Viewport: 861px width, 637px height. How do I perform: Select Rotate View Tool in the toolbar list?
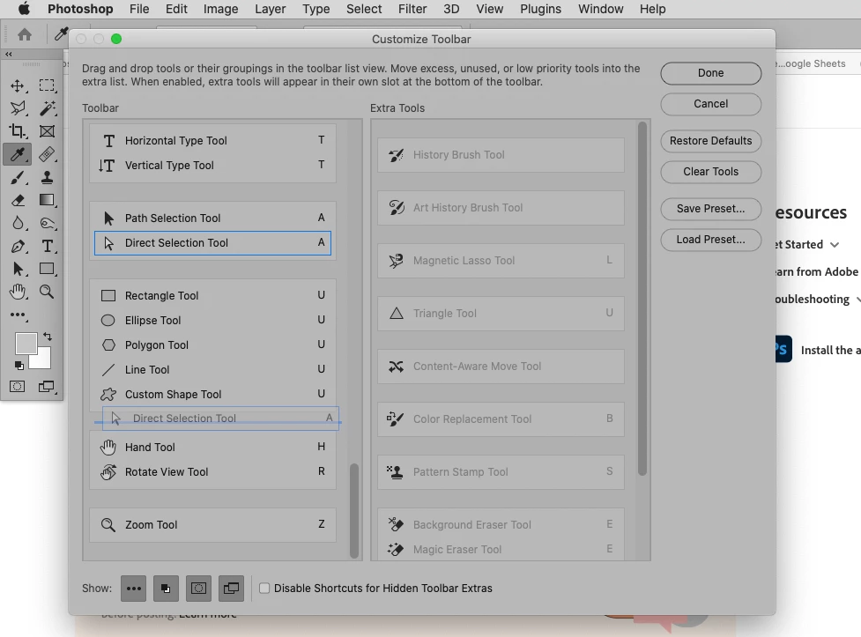[x=212, y=471]
